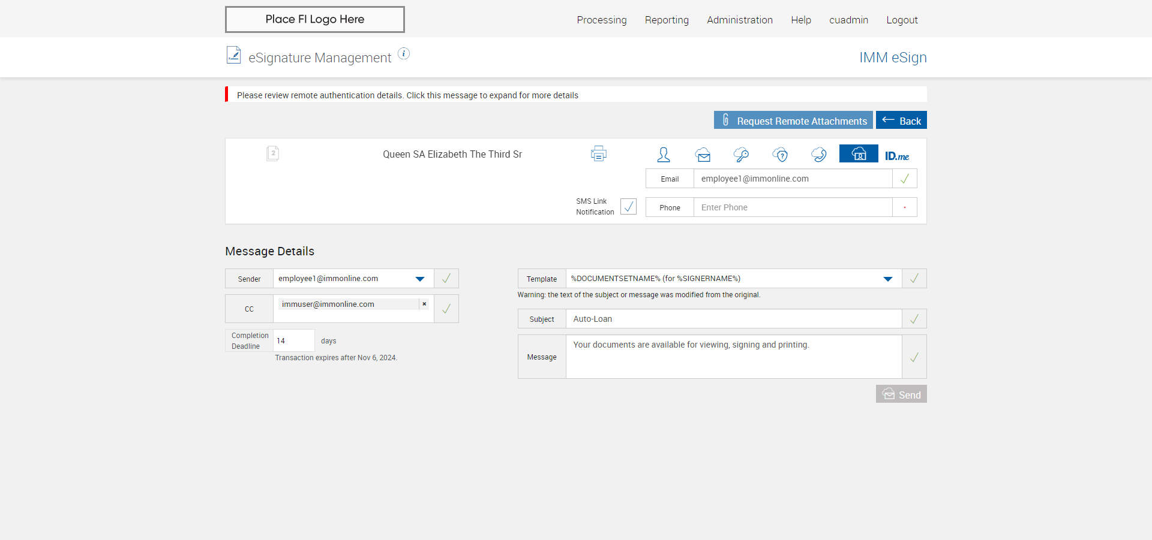Select the cloud key password authentication icon

[741, 155]
